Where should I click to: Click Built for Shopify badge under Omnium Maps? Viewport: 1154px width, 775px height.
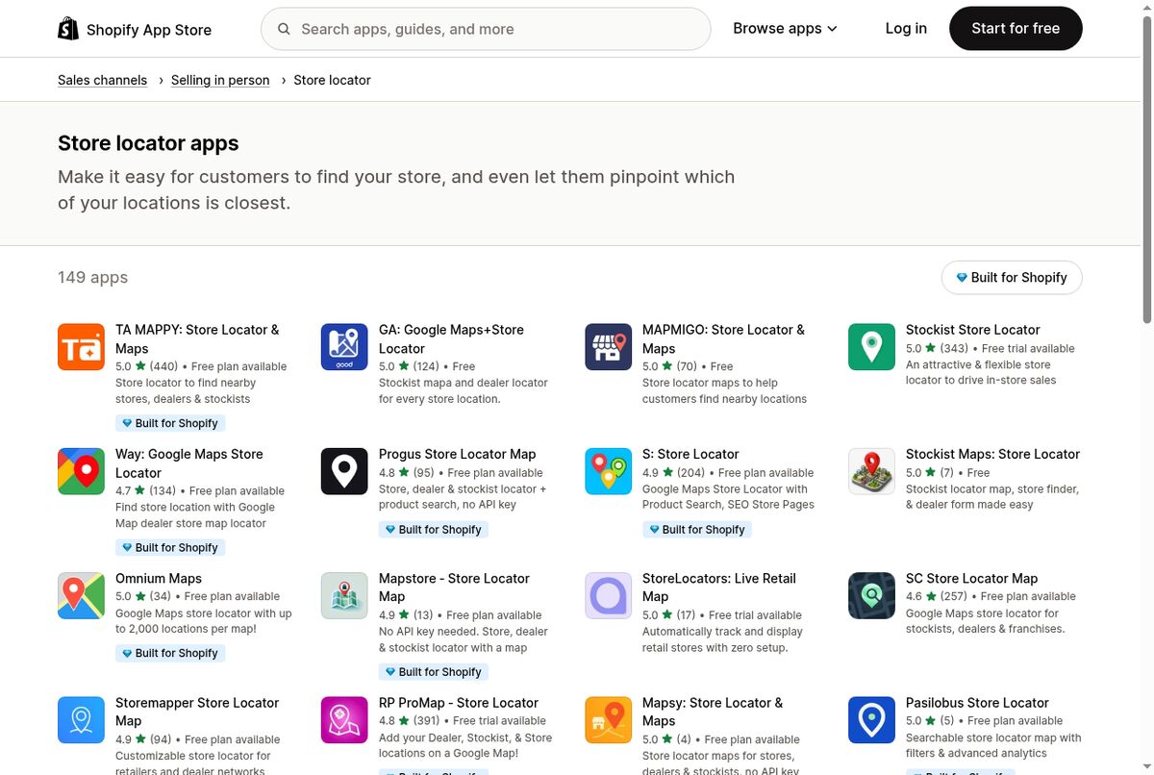170,653
